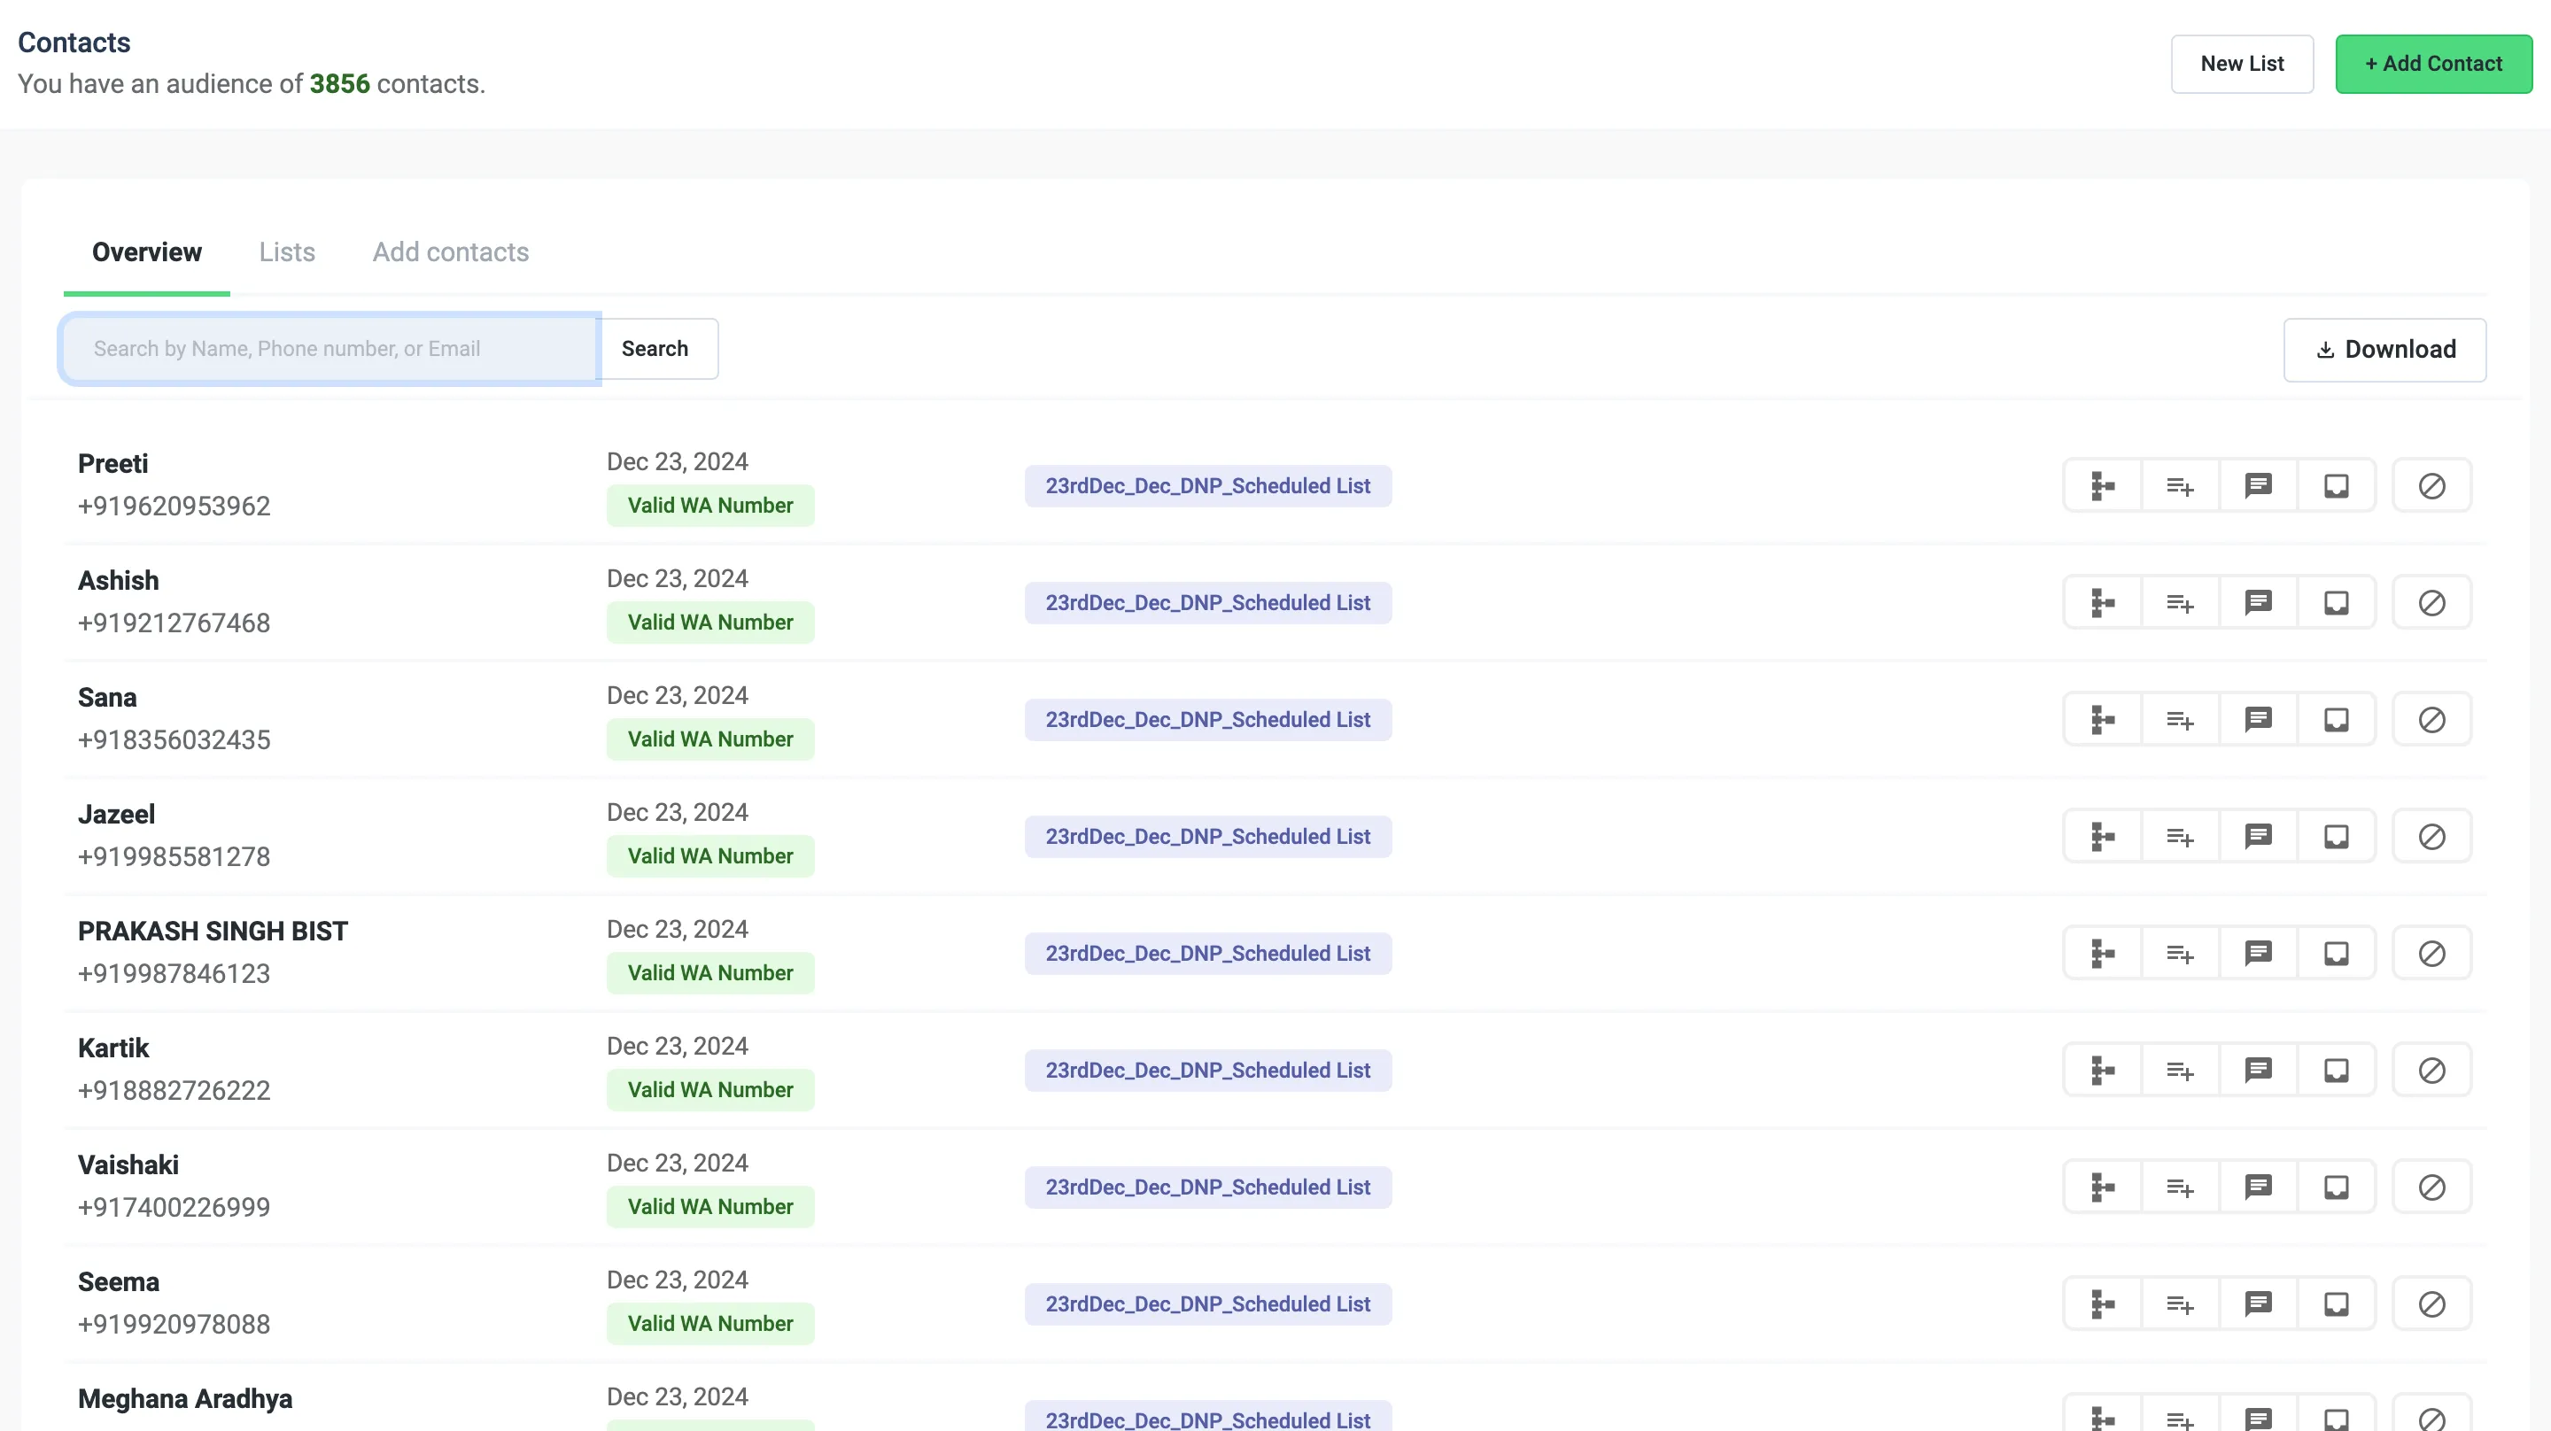Block contact Preeti icon
The width and height of the screenshot is (2551, 1431).
pos(2432,486)
